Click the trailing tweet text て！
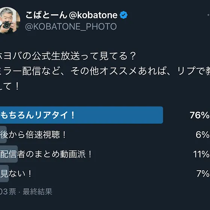Image resolution: width=210 pixels, height=210 pixels. [10, 86]
